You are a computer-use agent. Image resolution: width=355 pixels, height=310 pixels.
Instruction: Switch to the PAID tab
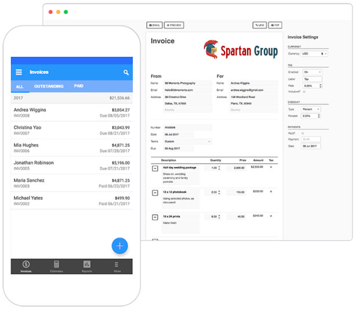tap(78, 86)
